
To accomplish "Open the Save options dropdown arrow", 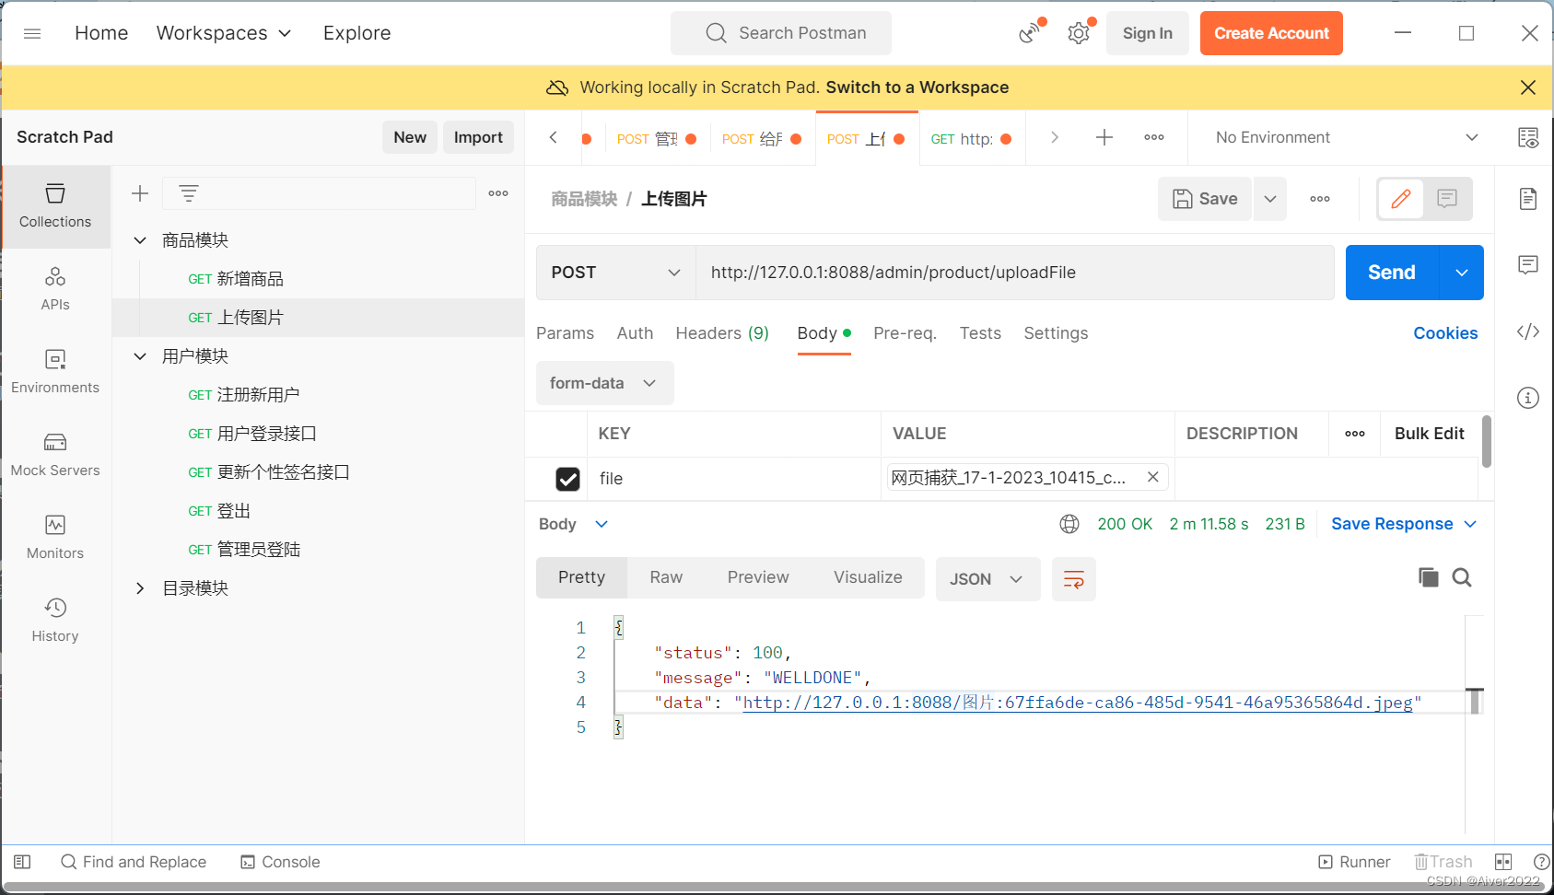I will pyautogui.click(x=1270, y=199).
